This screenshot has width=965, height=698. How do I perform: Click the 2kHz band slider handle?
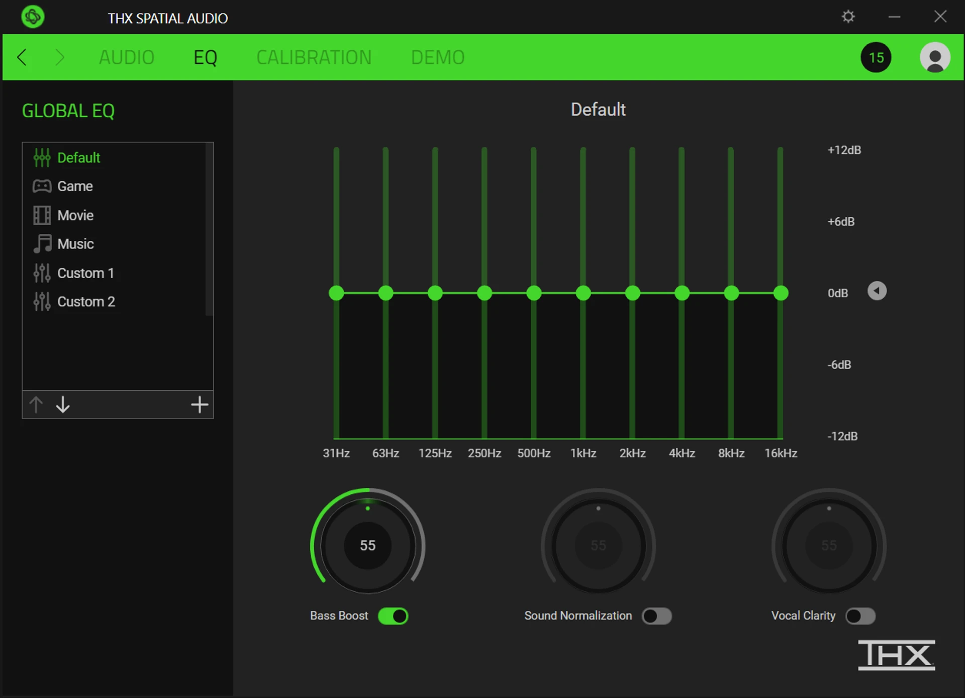click(632, 293)
